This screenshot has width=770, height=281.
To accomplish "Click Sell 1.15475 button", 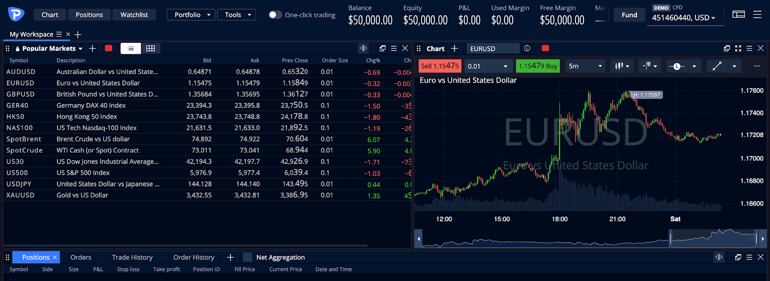I will click(440, 66).
